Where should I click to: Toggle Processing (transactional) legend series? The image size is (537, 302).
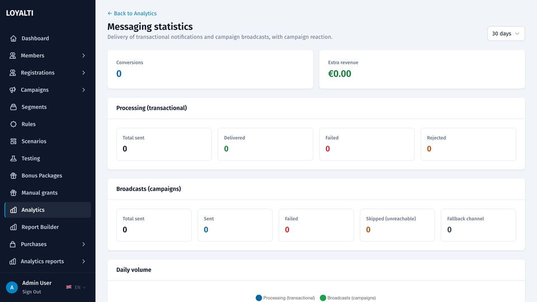pyautogui.click(x=285, y=298)
